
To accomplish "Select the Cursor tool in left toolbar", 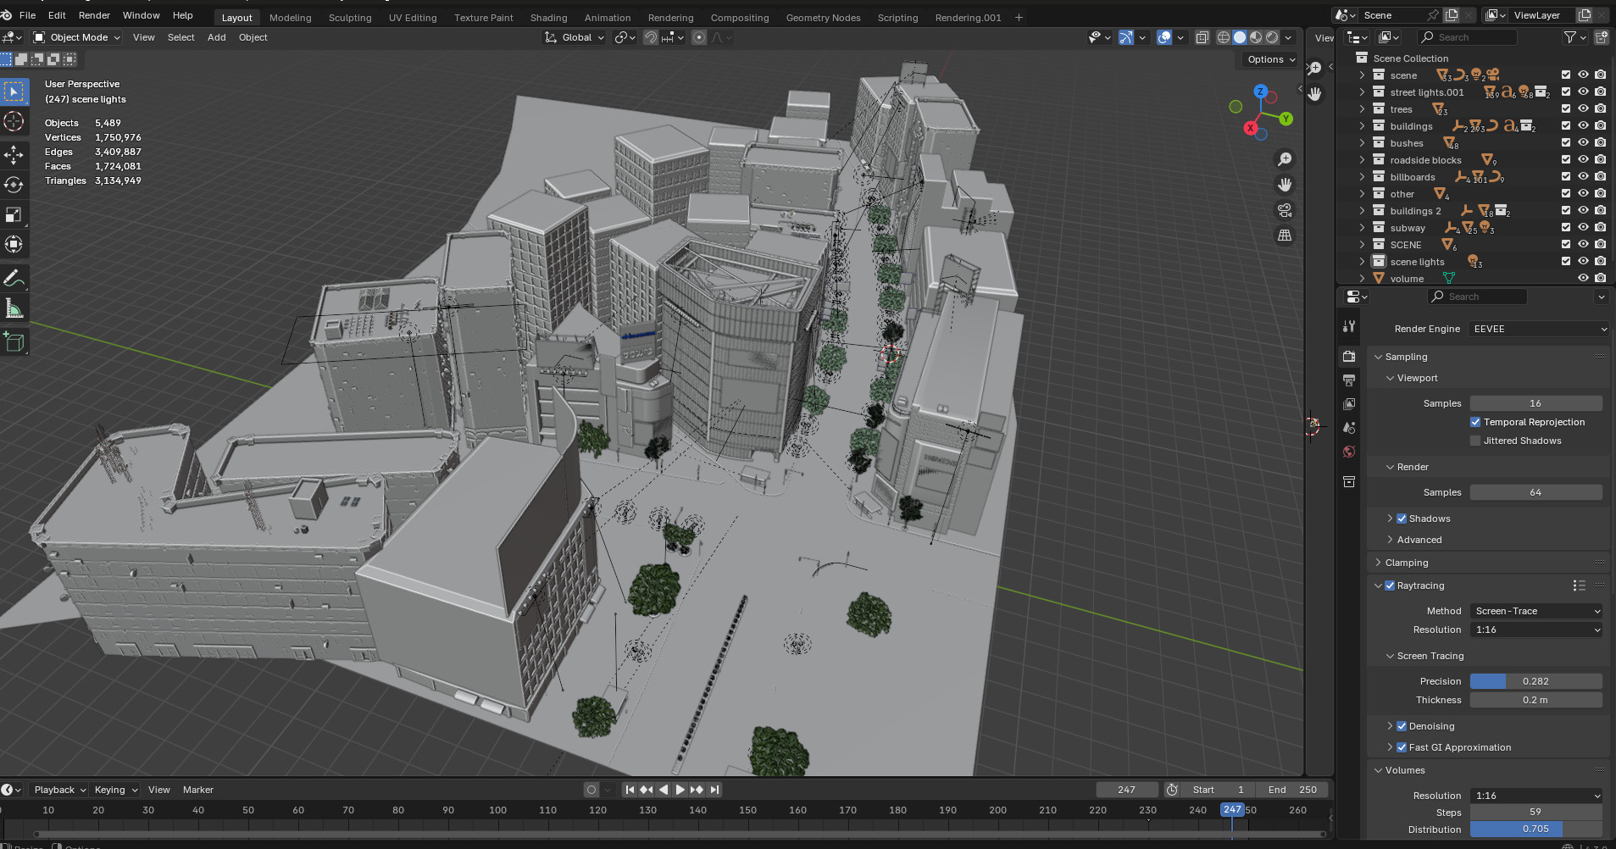I will (14, 121).
